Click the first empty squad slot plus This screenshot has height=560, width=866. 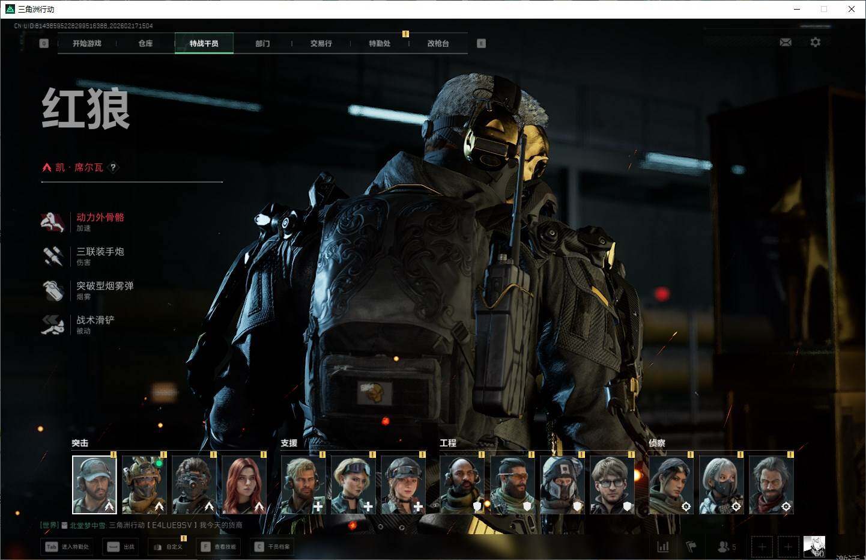pyautogui.click(x=762, y=547)
